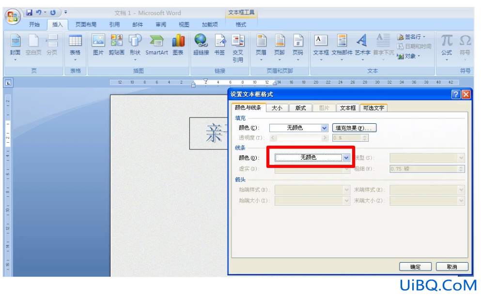This screenshot has height=297, width=482.
Task: Open the page number (页码) menu
Action: click(x=297, y=47)
